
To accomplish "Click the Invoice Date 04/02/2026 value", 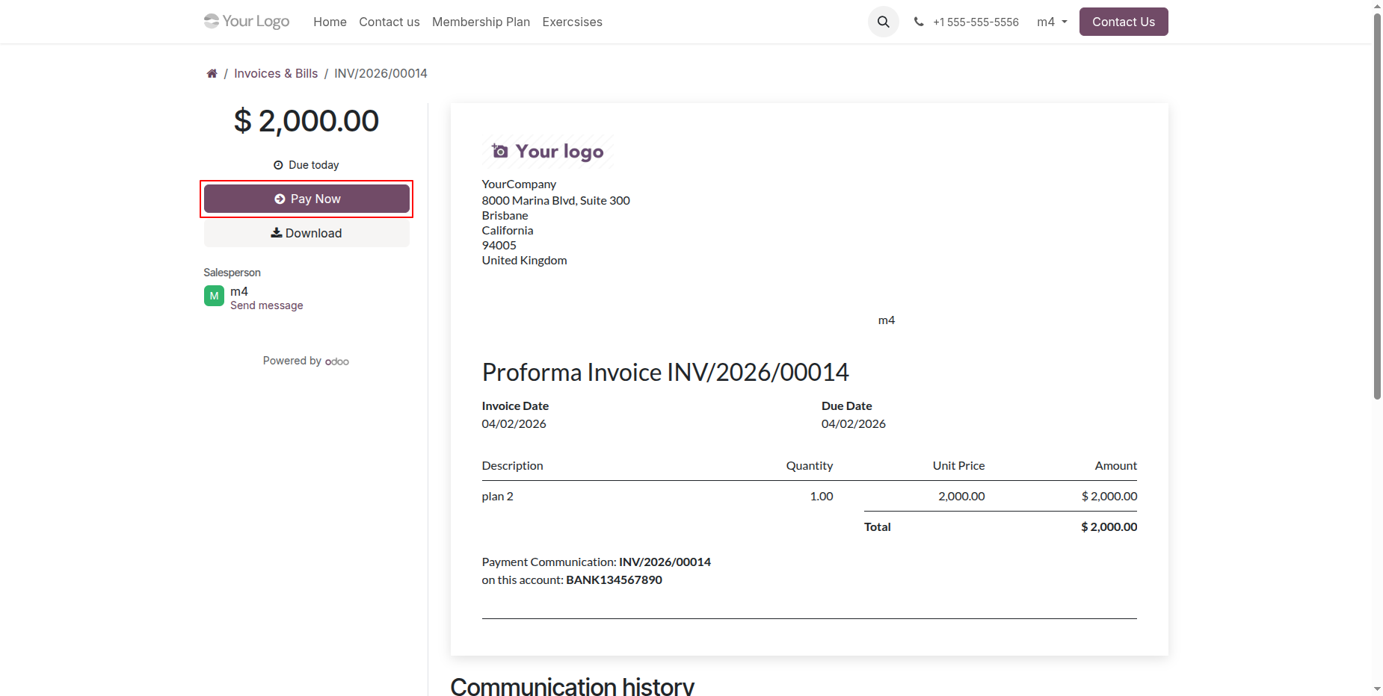I will point(514,423).
